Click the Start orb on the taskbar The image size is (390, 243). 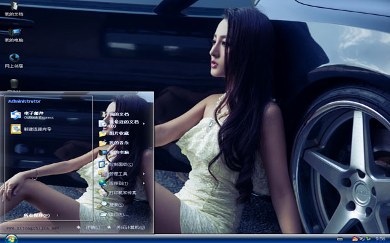[11, 238]
